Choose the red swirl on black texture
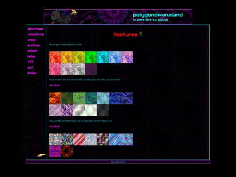236x177 pixels. pos(67,151)
